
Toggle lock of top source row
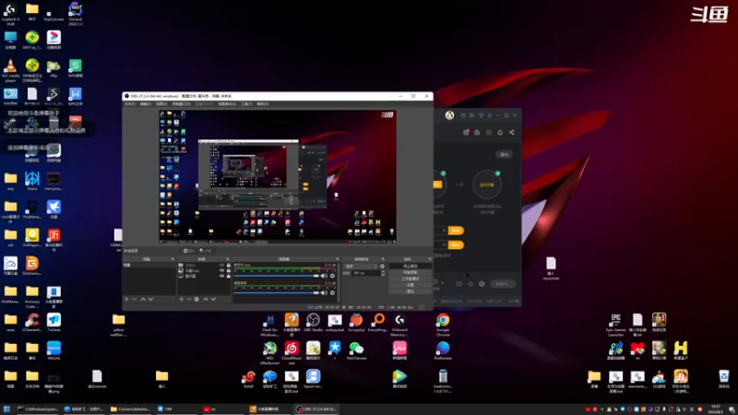click(229, 266)
